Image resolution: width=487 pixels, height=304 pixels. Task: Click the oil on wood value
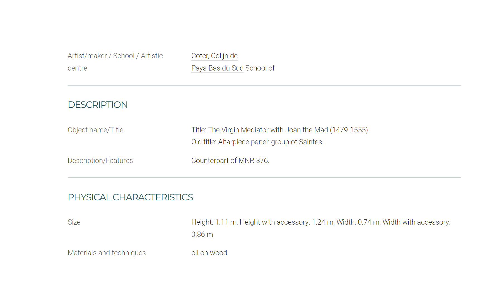tap(209, 253)
